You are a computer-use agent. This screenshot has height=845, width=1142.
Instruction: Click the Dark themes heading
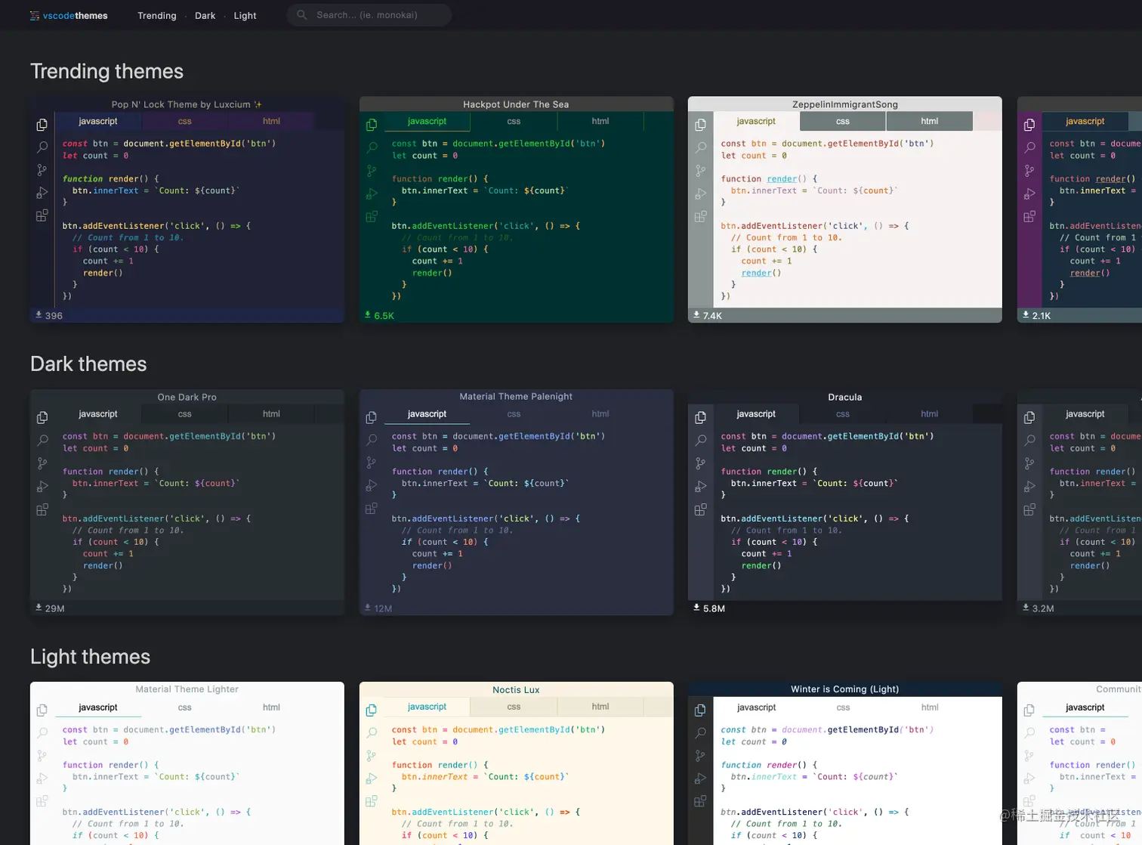pos(88,364)
